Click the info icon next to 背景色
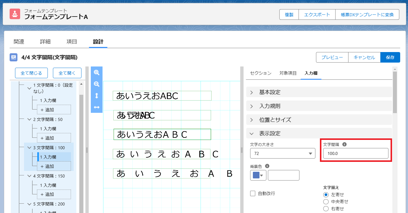 tap(267, 166)
